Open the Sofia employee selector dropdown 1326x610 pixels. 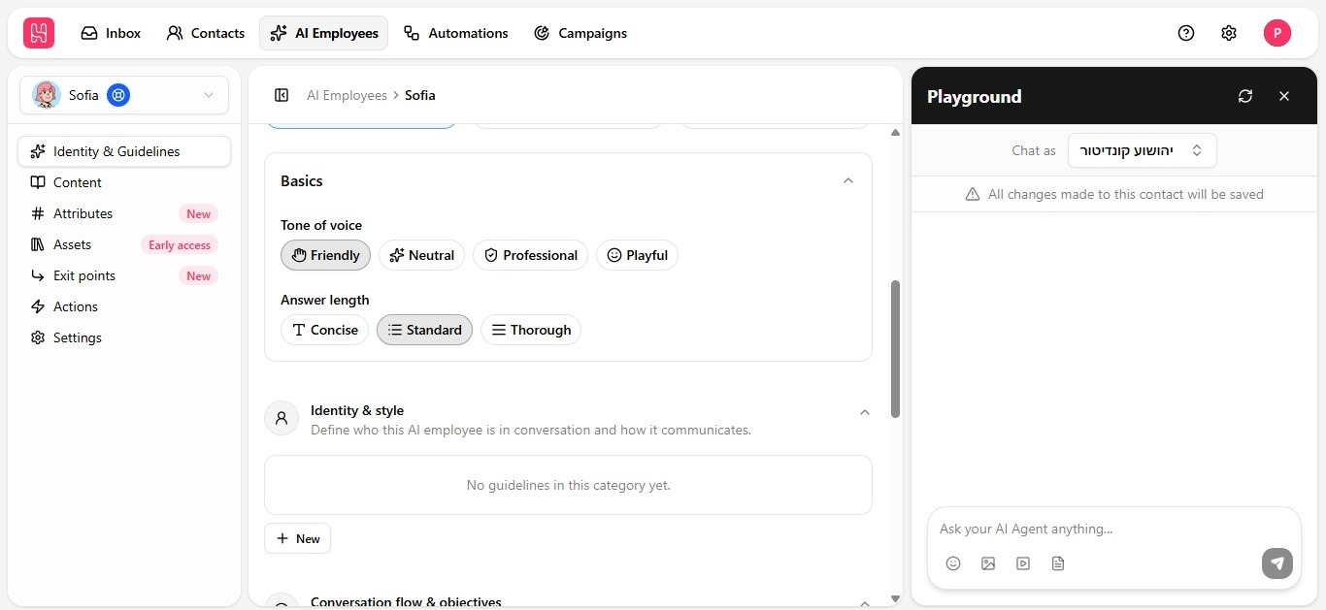[124, 95]
